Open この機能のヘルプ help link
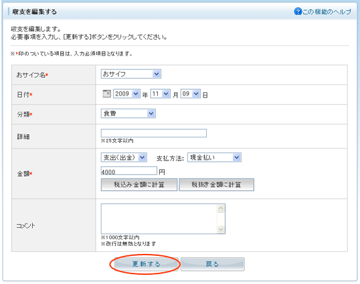The height and width of the screenshot is (284, 360). (x=327, y=12)
